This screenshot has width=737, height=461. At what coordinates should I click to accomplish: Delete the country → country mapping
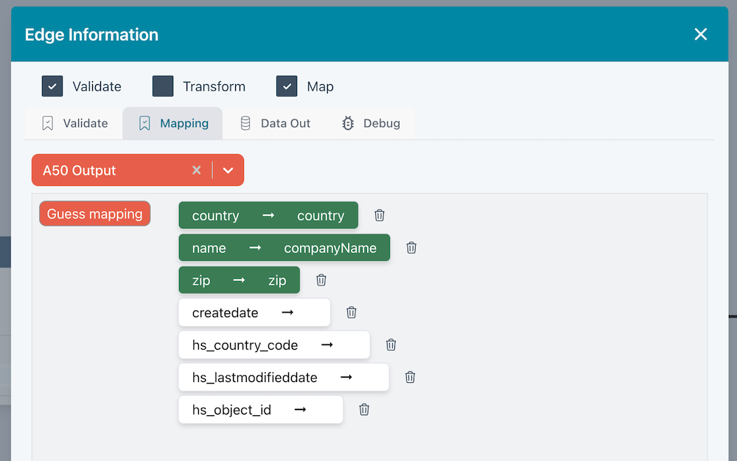pyautogui.click(x=380, y=215)
